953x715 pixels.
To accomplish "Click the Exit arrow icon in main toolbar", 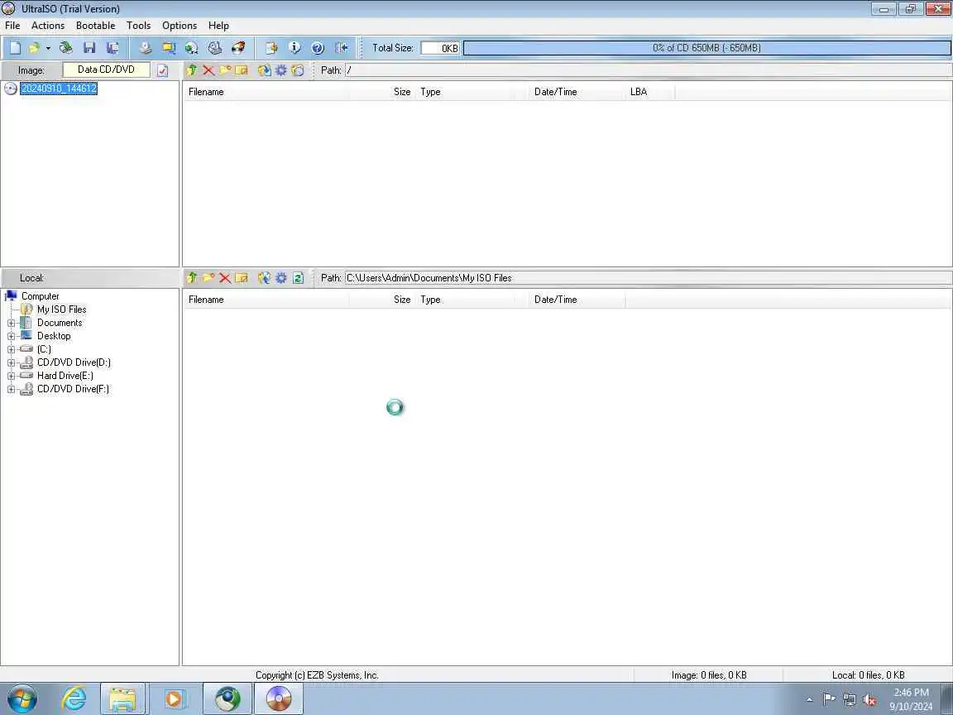I will [342, 48].
